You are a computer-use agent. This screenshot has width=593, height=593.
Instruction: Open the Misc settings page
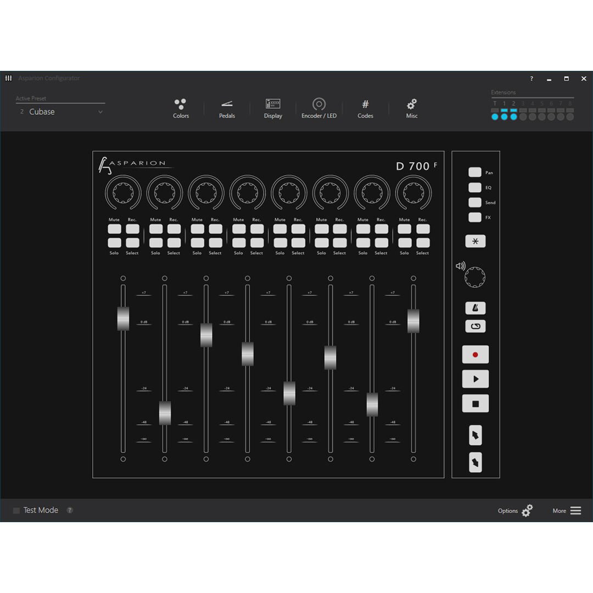[x=411, y=108]
